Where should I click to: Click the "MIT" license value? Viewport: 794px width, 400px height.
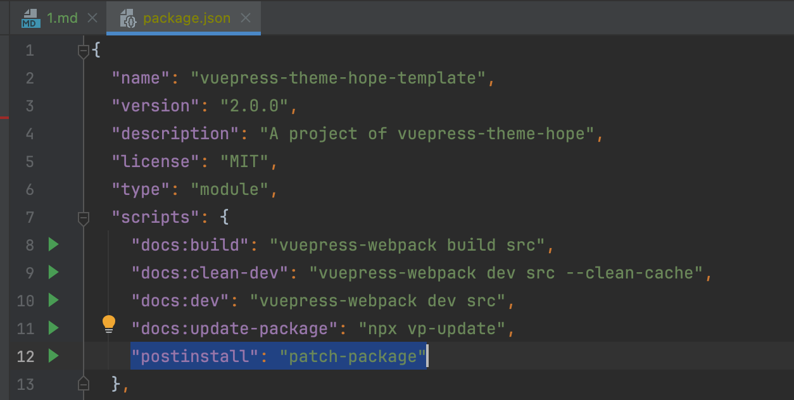(244, 162)
